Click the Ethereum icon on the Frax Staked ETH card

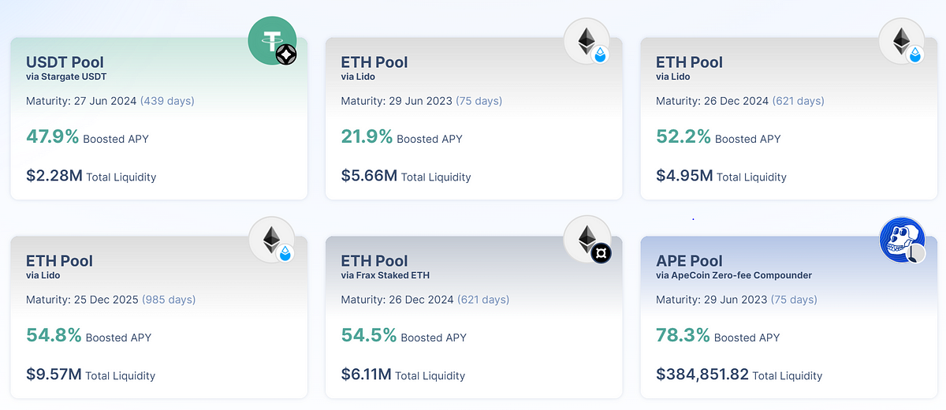(586, 238)
